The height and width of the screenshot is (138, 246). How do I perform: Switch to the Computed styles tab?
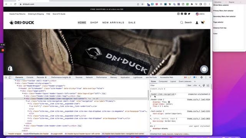(x=163, y=81)
